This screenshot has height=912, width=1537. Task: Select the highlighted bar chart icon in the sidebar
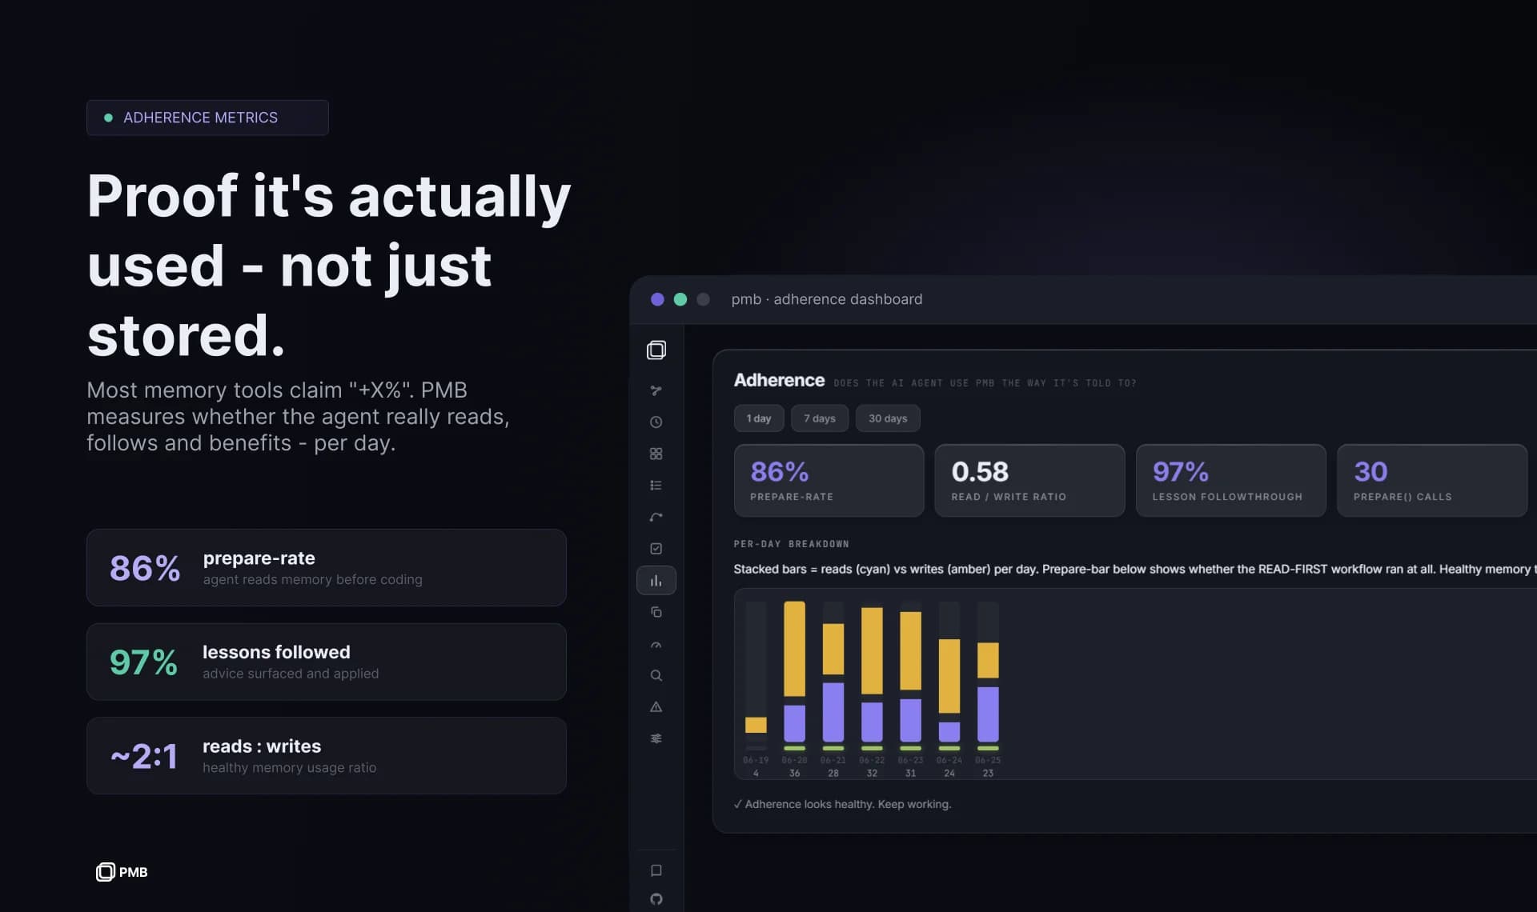click(x=656, y=581)
